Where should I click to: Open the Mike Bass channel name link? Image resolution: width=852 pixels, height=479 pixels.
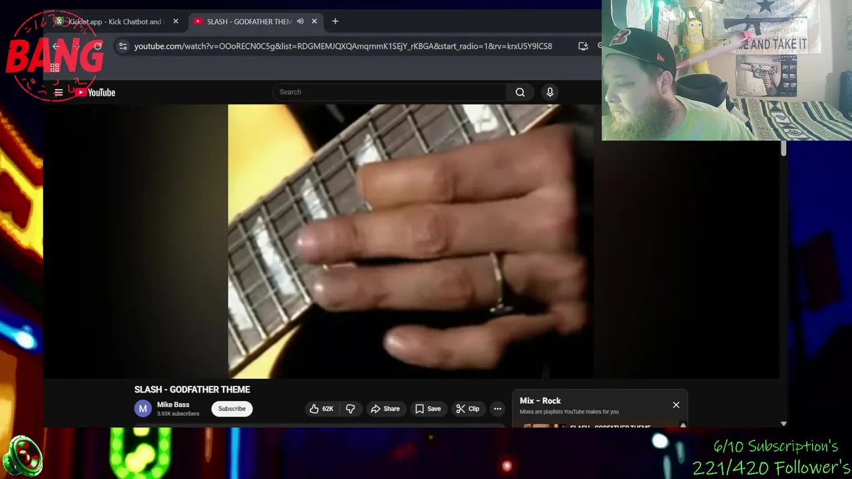(173, 404)
